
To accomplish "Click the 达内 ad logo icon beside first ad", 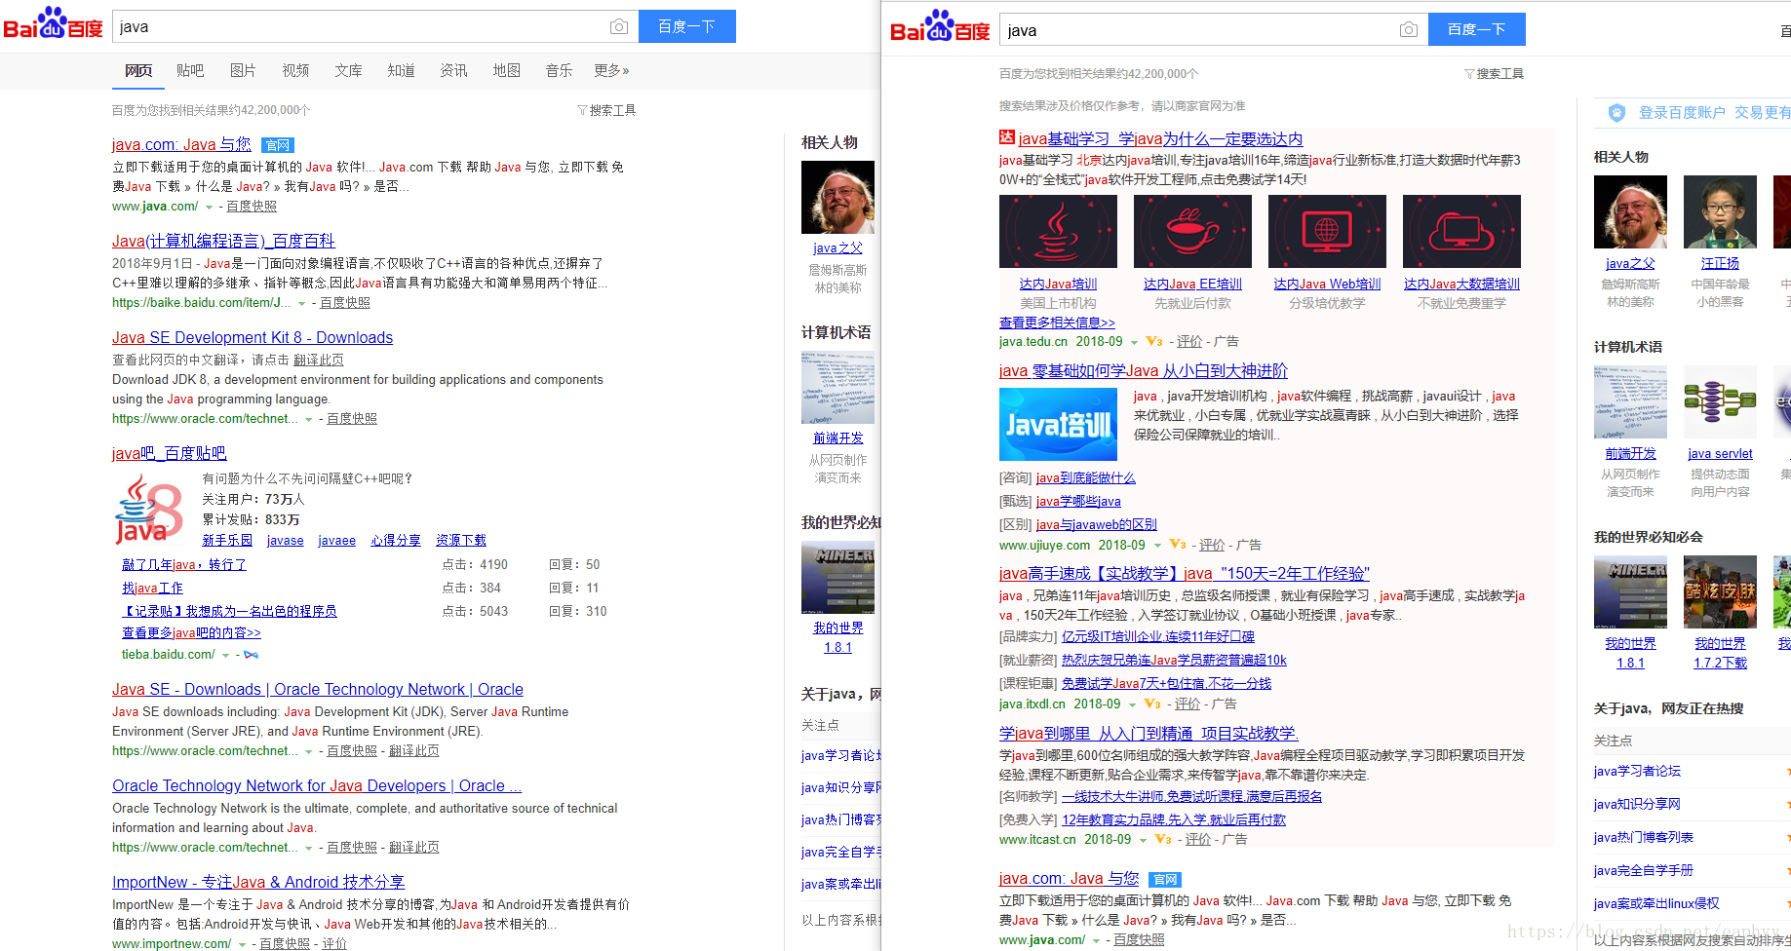I will click(x=1007, y=137).
